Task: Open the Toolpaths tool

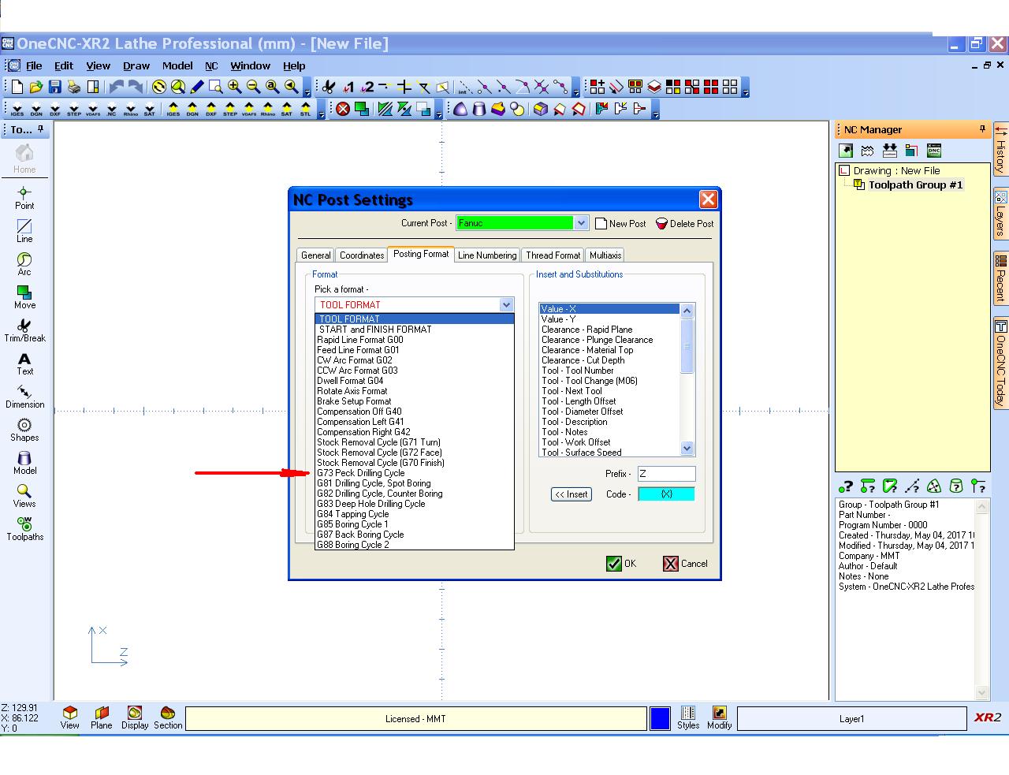Action: tap(24, 529)
